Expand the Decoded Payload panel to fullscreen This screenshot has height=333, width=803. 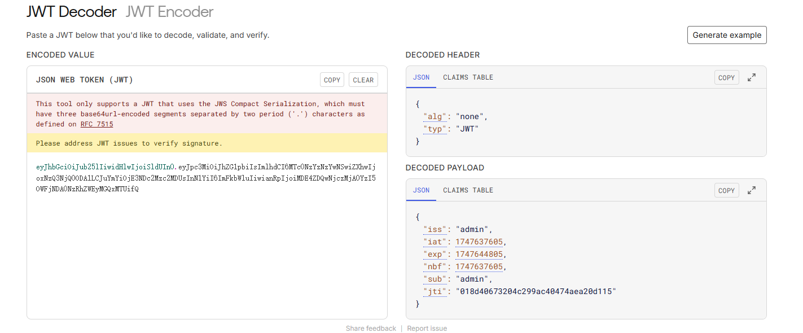click(752, 191)
